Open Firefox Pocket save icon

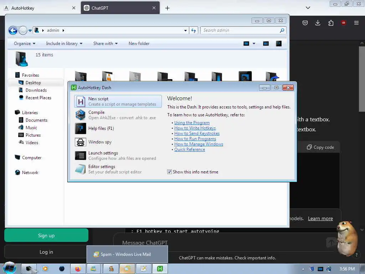click(x=305, y=22)
